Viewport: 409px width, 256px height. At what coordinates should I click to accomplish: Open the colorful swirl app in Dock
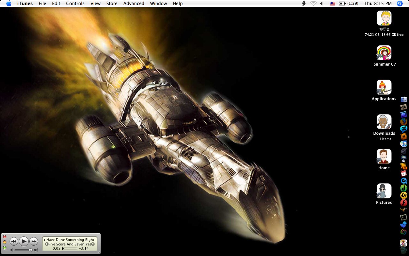coord(404,232)
